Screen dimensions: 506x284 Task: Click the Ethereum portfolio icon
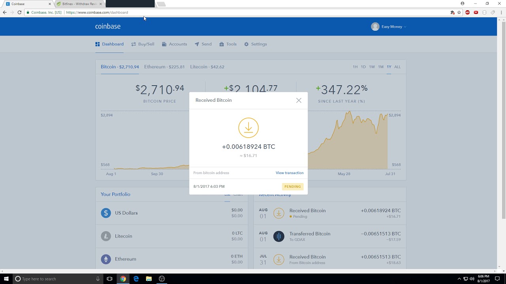coord(106,259)
